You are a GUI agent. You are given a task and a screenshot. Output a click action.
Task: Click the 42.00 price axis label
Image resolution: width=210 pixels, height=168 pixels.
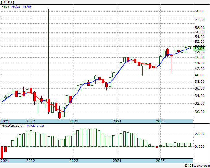[x=200, y=69]
